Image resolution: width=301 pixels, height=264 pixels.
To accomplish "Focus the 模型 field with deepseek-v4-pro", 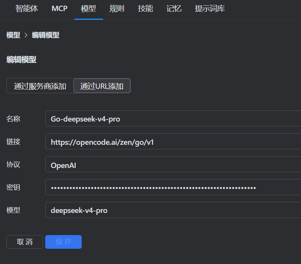I will [173, 210].
